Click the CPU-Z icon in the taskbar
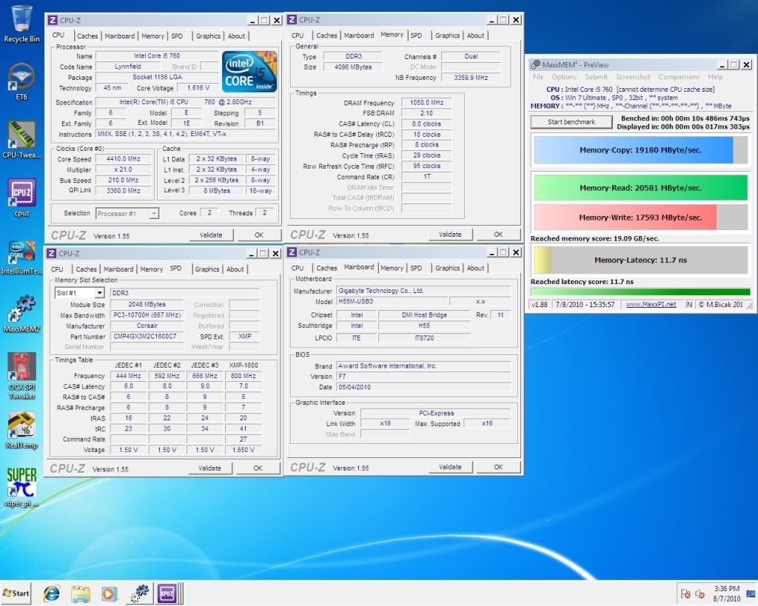Screen dimensions: 758x606 click(166, 593)
